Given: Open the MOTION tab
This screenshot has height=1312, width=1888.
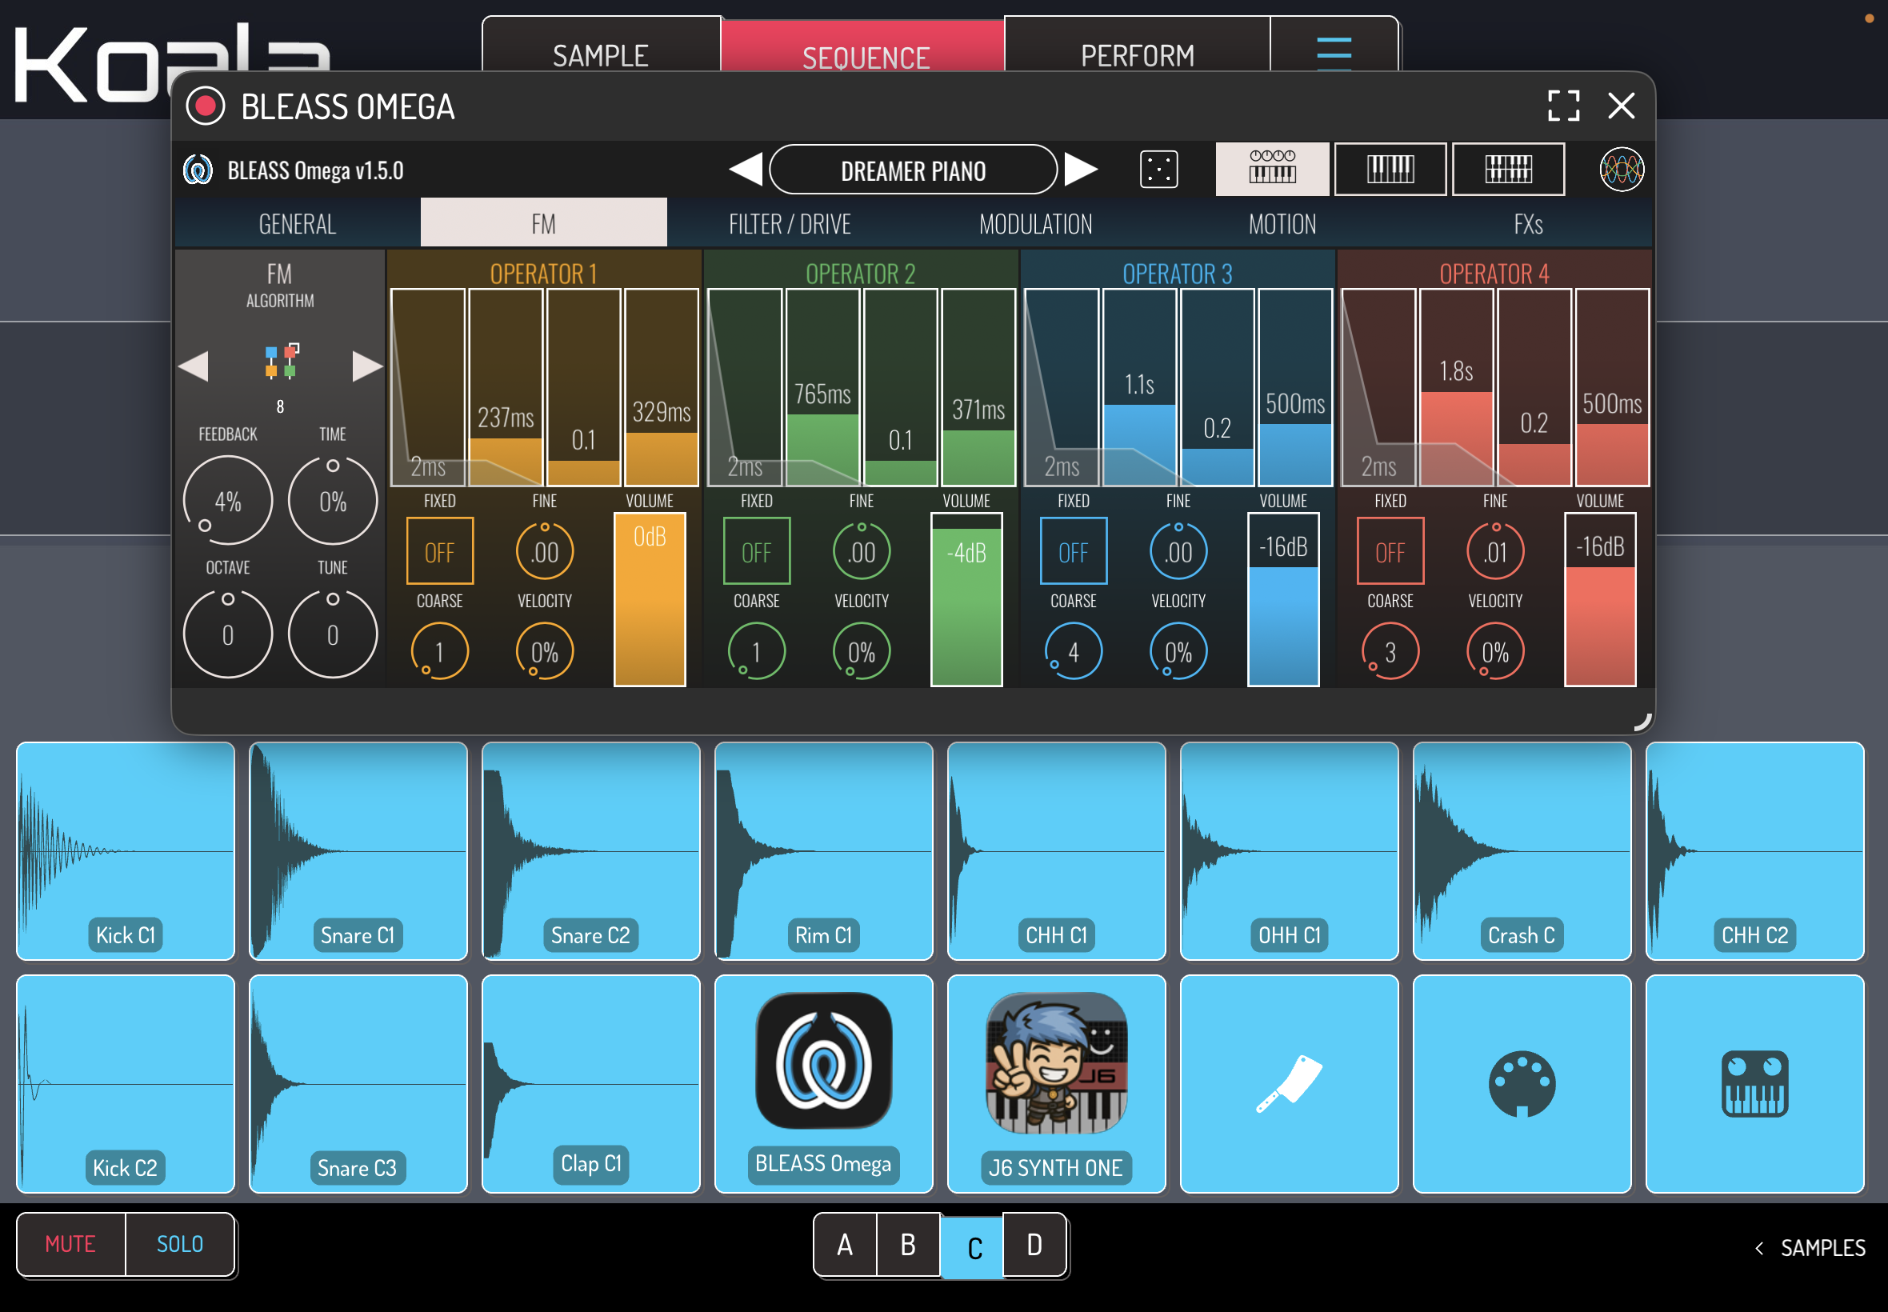Looking at the screenshot, I should pos(1282,223).
